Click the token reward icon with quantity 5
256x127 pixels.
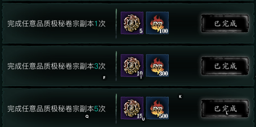[132, 23]
